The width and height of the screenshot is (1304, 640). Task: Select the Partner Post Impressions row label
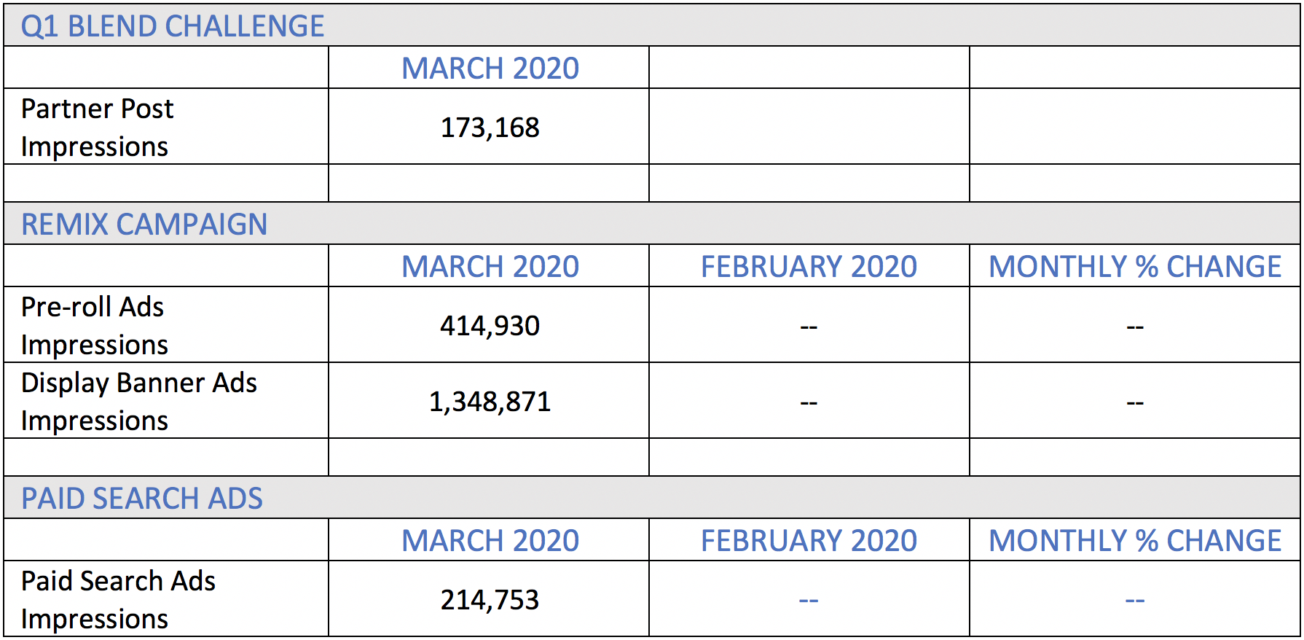click(x=98, y=128)
